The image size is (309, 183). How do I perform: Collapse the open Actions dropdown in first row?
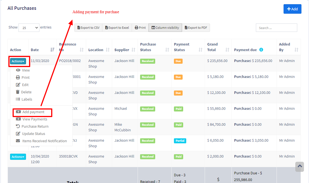tap(18, 61)
